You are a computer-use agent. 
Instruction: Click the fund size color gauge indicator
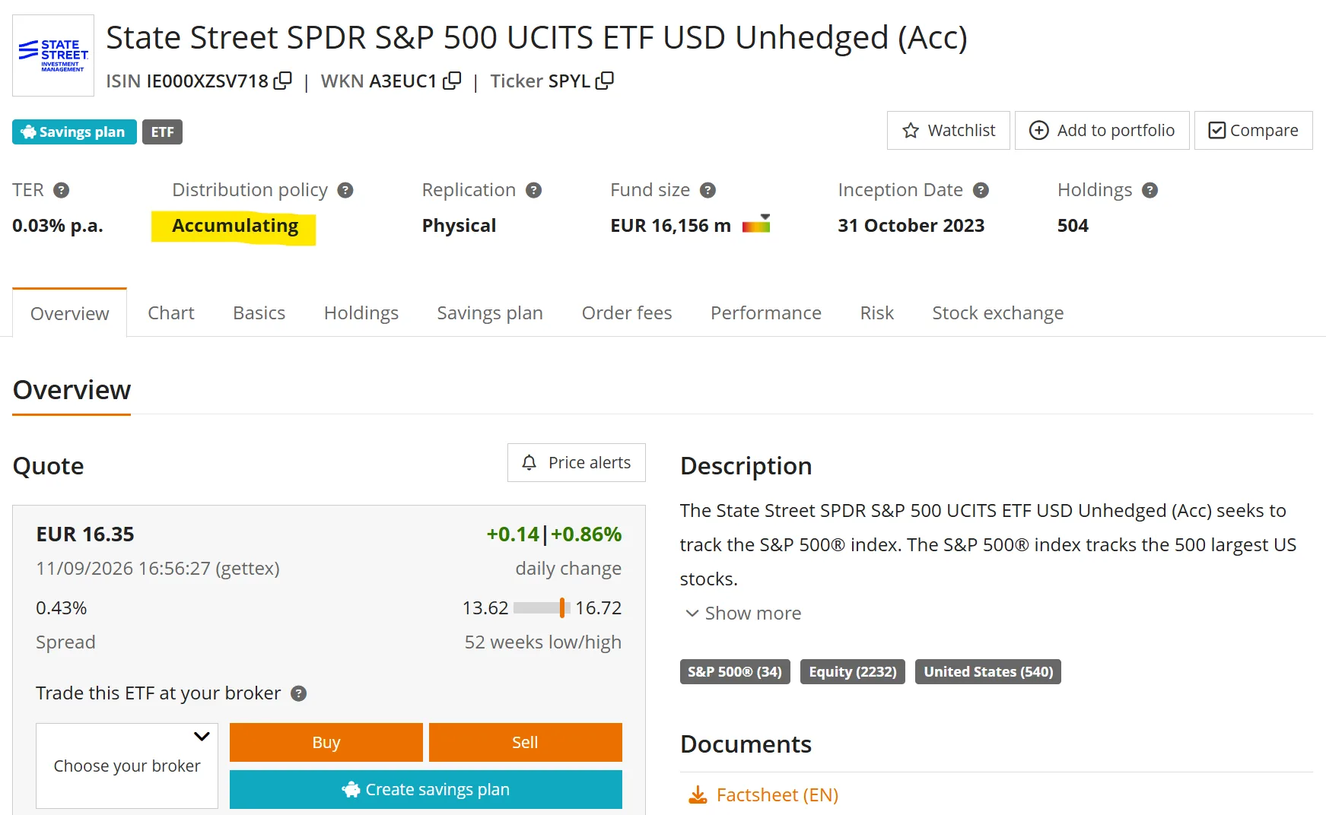[x=756, y=224]
